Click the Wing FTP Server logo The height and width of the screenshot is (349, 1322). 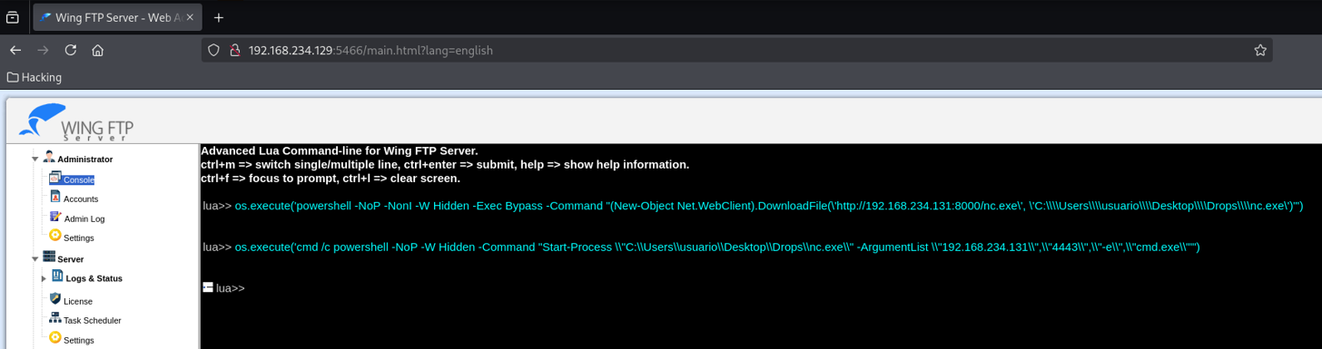pyautogui.click(x=76, y=122)
